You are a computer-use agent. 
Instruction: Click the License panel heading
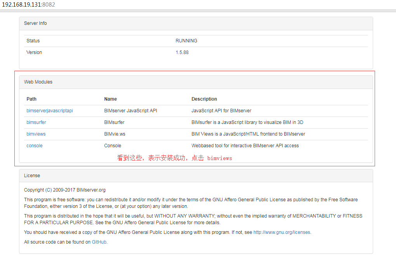pos(32,176)
